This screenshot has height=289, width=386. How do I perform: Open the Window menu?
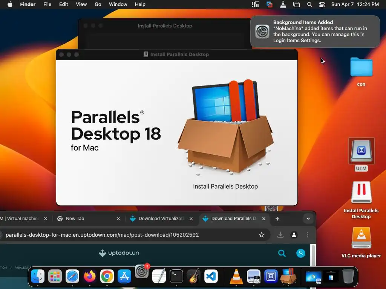[x=118, y=5]
